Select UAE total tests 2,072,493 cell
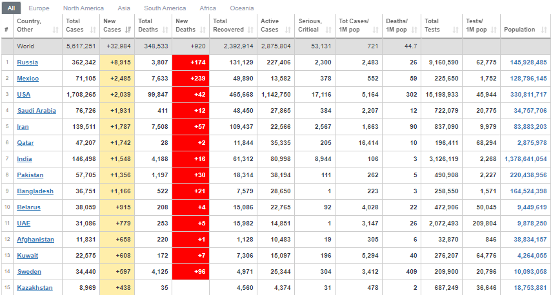Viewport: 551px width, 295px height. pyautogui.click(x=441, y=224)
